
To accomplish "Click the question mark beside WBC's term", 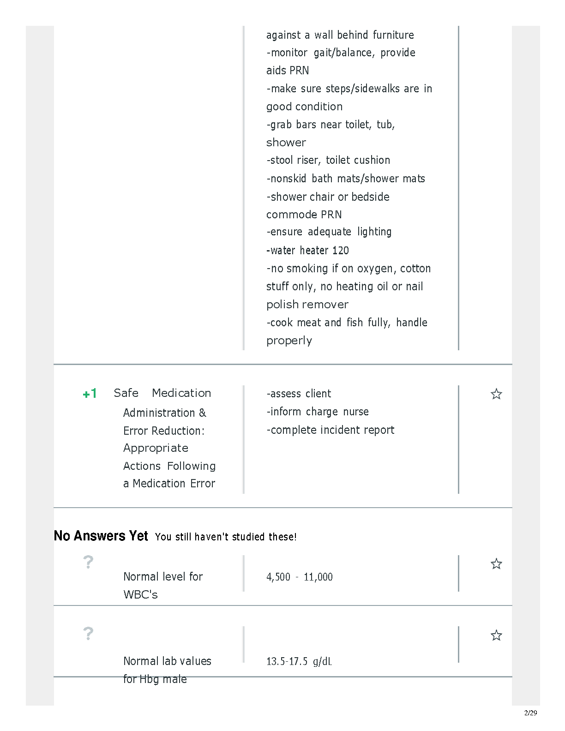I will 88,562.
